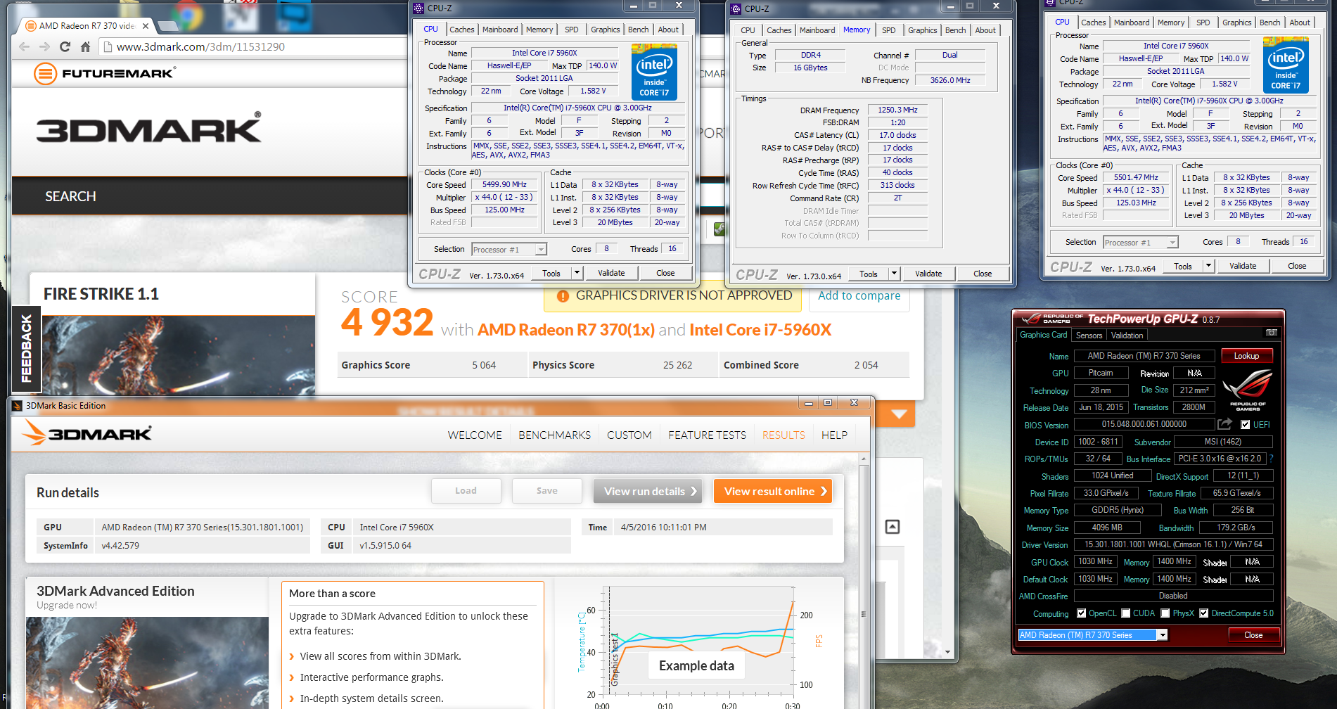Click the Lookup button in GPU-Z
The height and width of the screenshot is (709, 1337).
(1246, 356)
